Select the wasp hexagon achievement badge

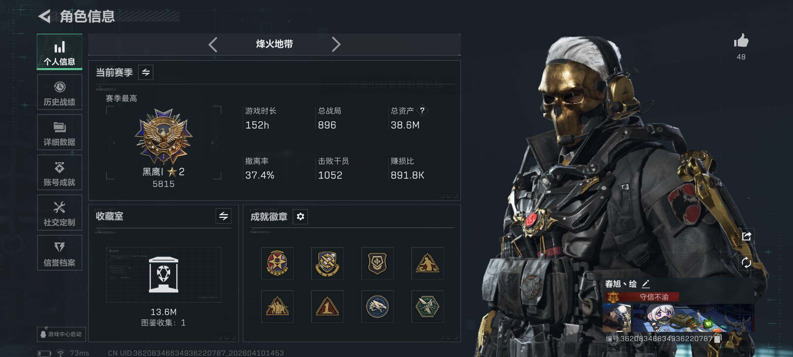click(427, 306)
